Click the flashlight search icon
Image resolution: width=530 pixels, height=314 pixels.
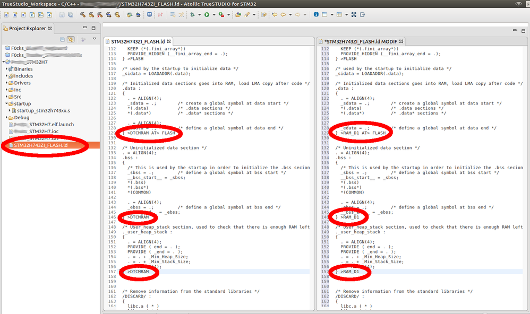[247, 15]
